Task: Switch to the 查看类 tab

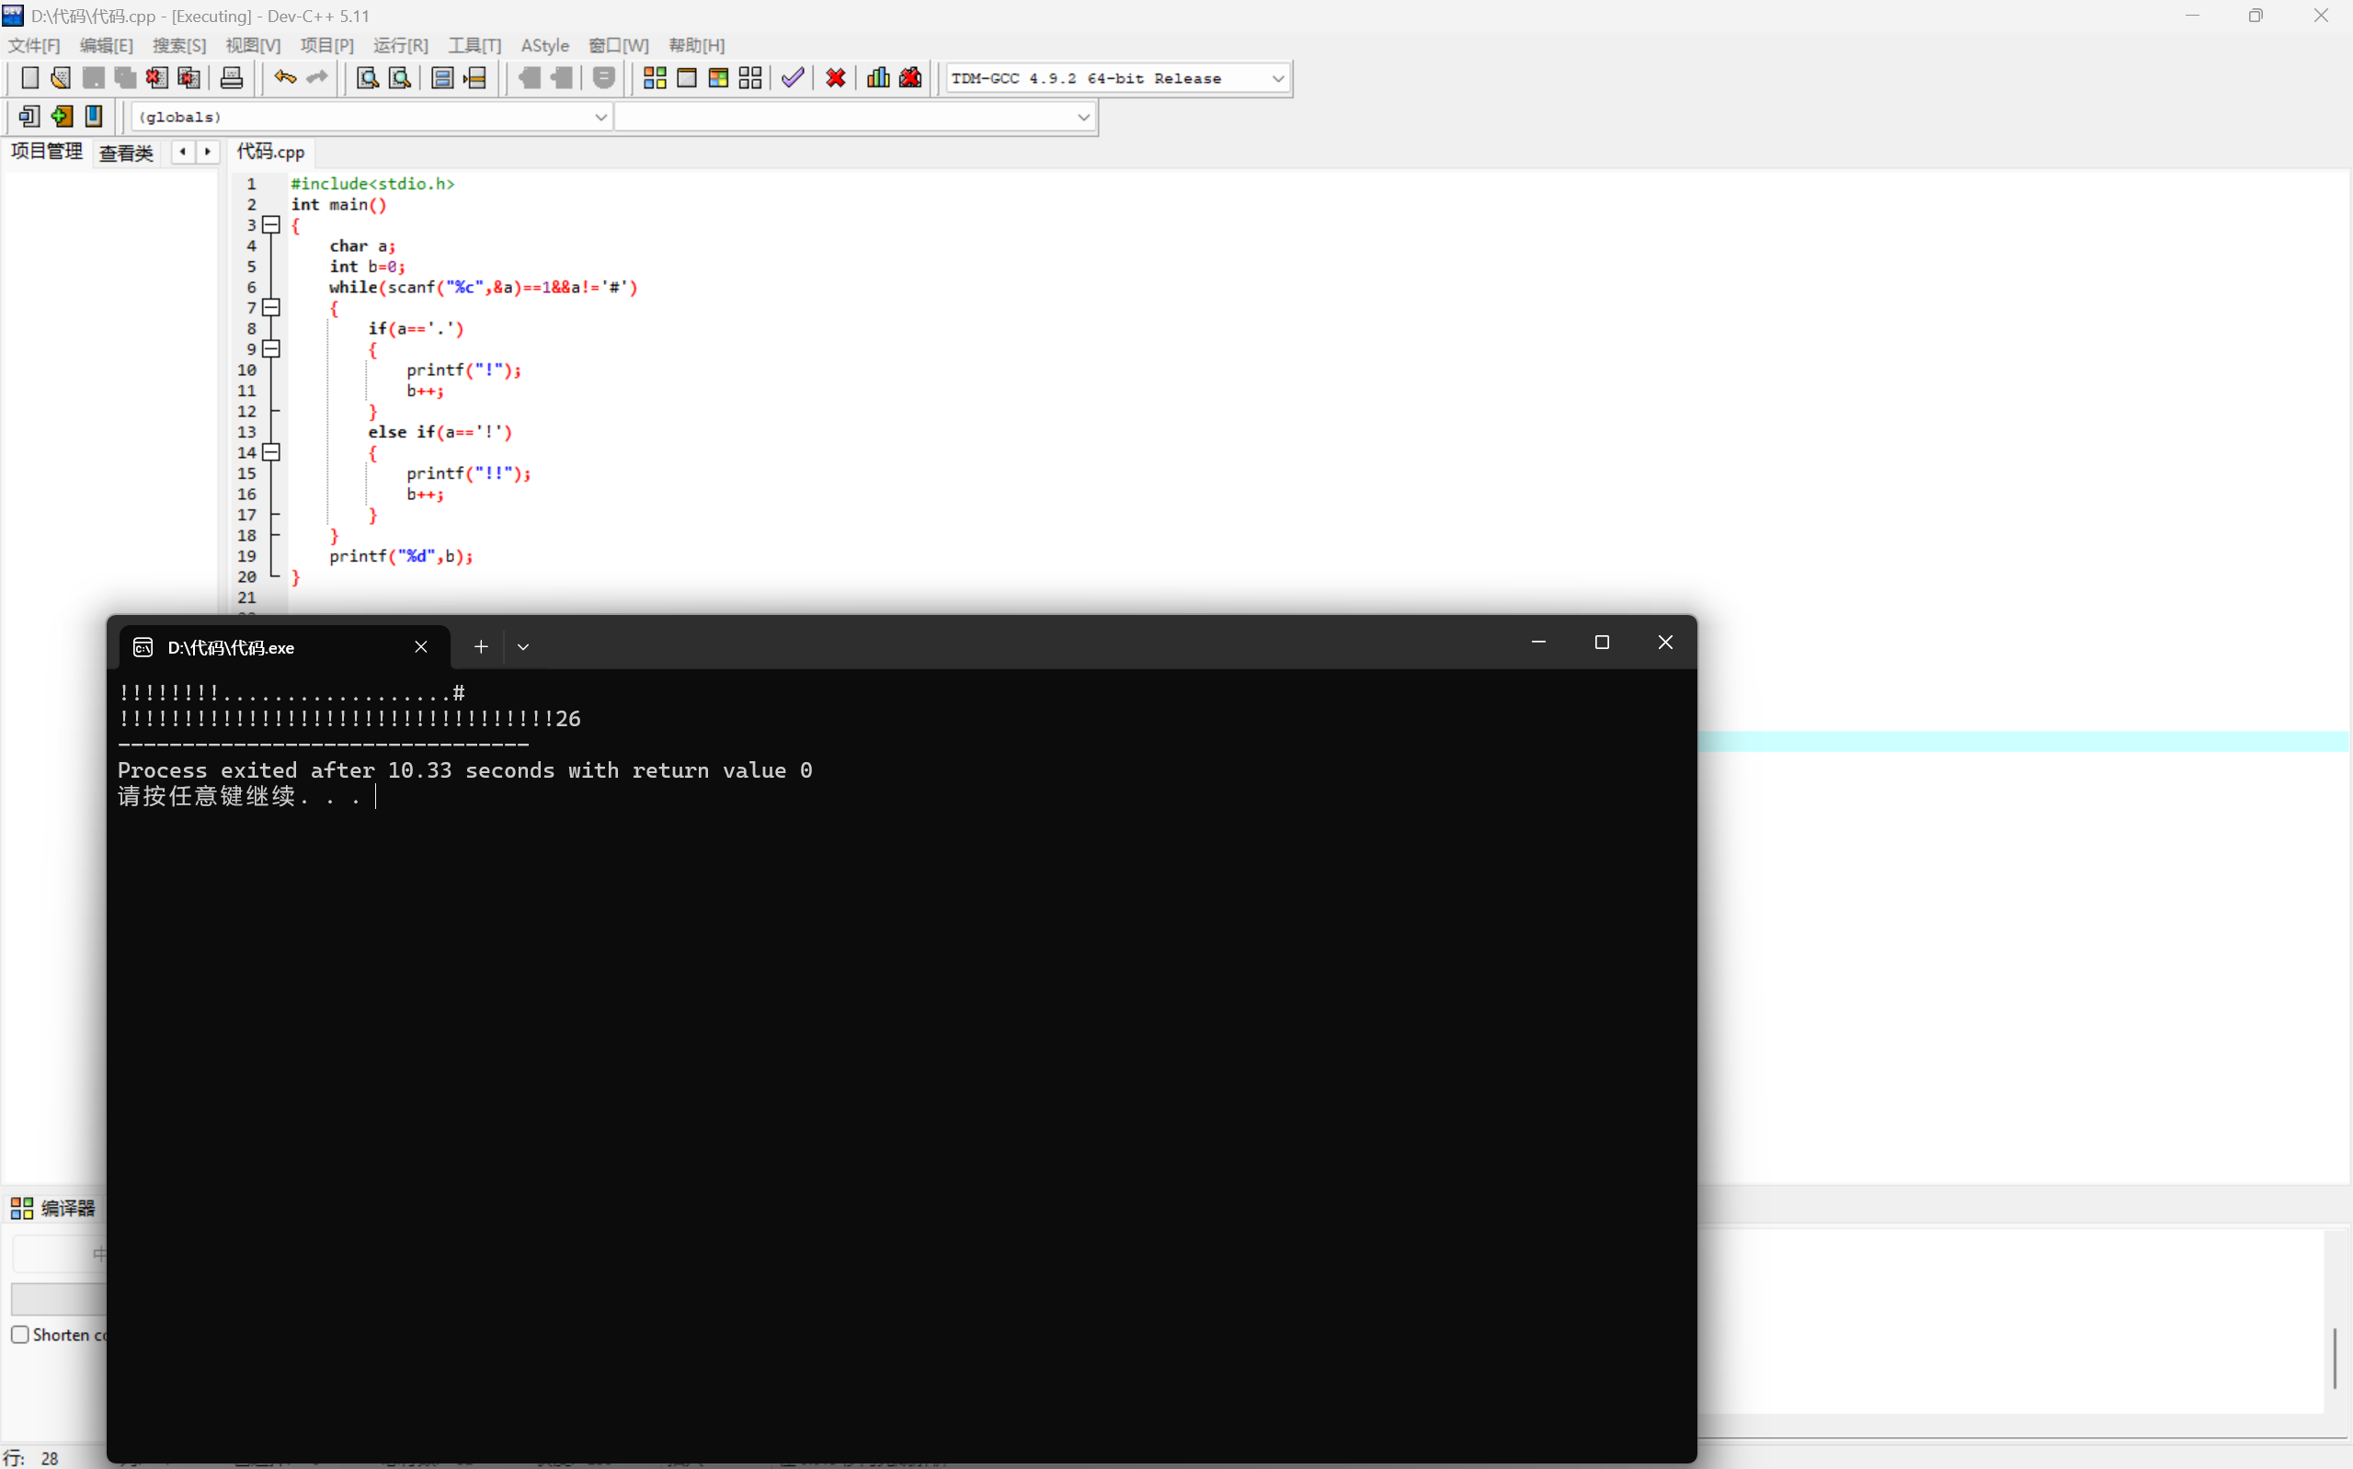Action: [x=126, y=153]
